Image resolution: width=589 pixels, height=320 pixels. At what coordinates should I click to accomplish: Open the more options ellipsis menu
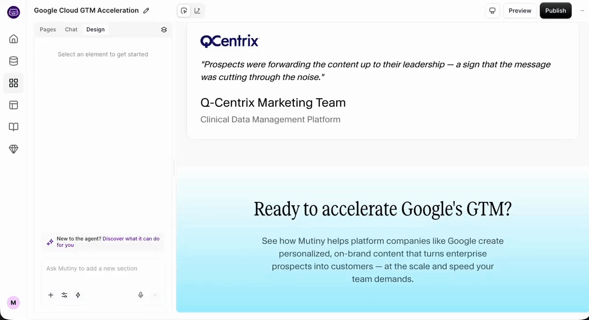click(x=582, y=11)
